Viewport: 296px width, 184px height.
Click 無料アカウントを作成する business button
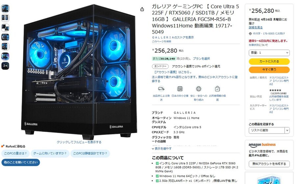(x=269, y=164)
